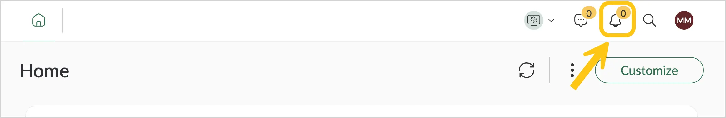Click the Customize button
The width and height of the screenshot is (726, 118).
point(649,70)
